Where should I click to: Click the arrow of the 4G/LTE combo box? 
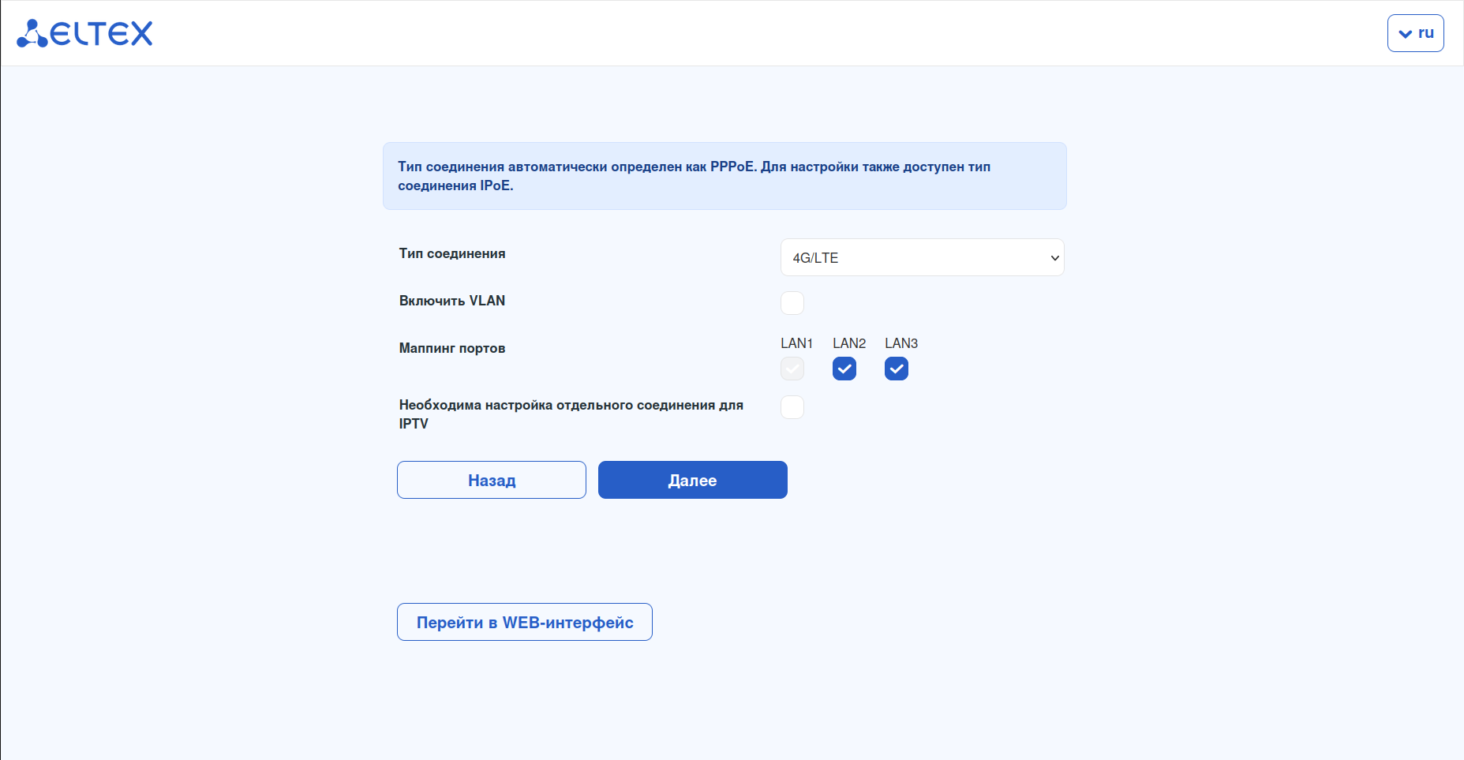click(1054, 258)
